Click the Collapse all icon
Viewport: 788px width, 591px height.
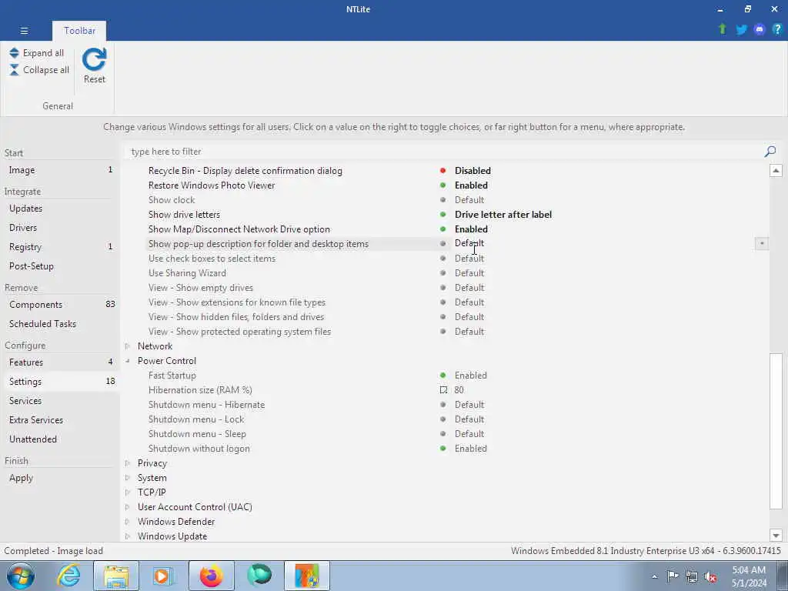click(14, 70)
